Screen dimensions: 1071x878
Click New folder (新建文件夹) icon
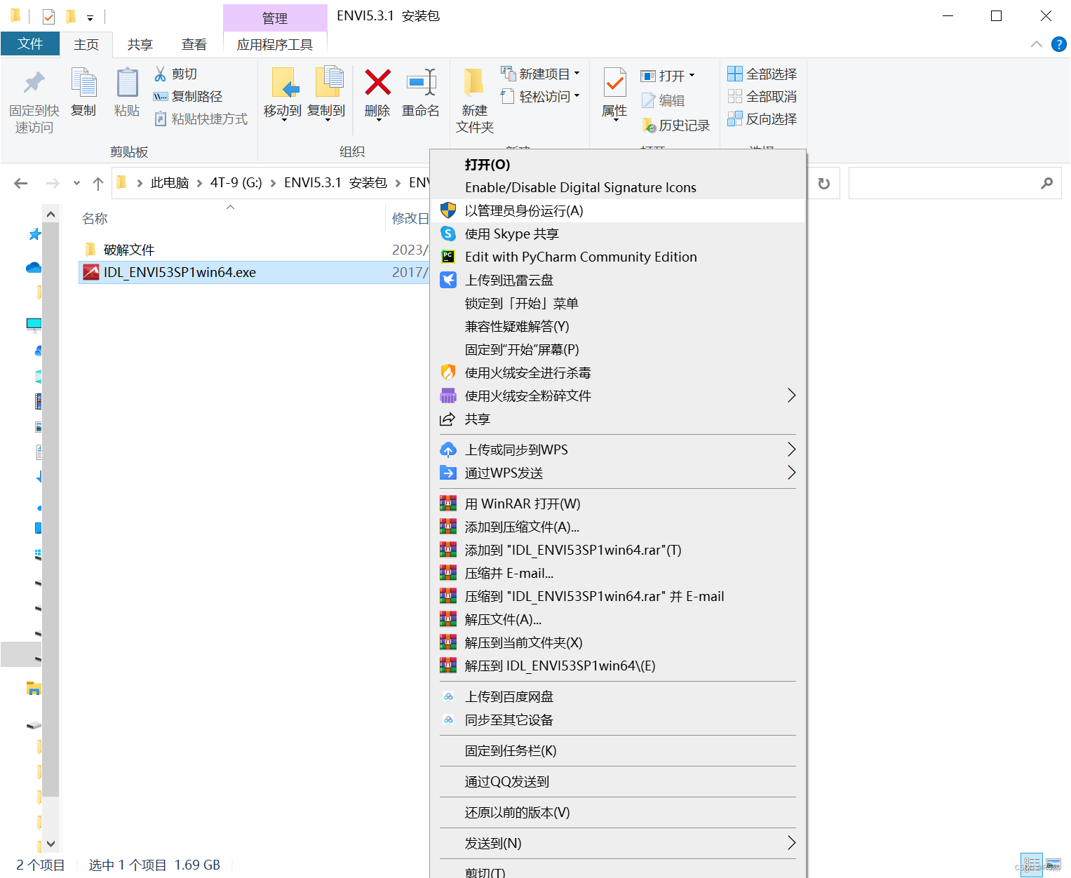475,83
